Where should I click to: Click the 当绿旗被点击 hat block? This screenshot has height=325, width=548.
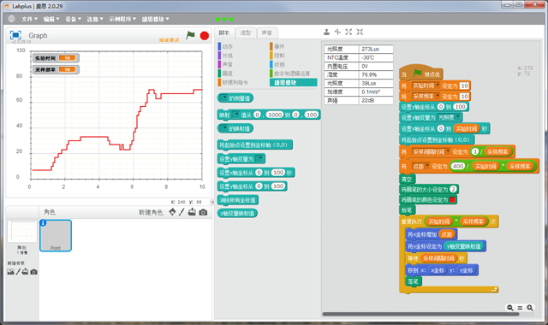421,74
